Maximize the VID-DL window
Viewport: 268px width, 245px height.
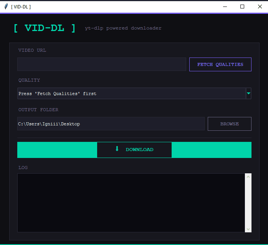242,7
